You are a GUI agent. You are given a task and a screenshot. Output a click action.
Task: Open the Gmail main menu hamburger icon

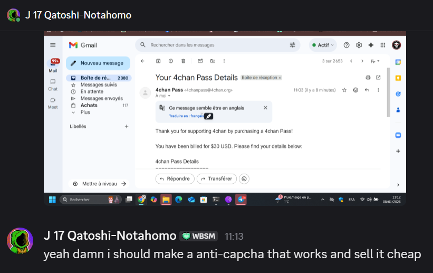click(53, 45)
